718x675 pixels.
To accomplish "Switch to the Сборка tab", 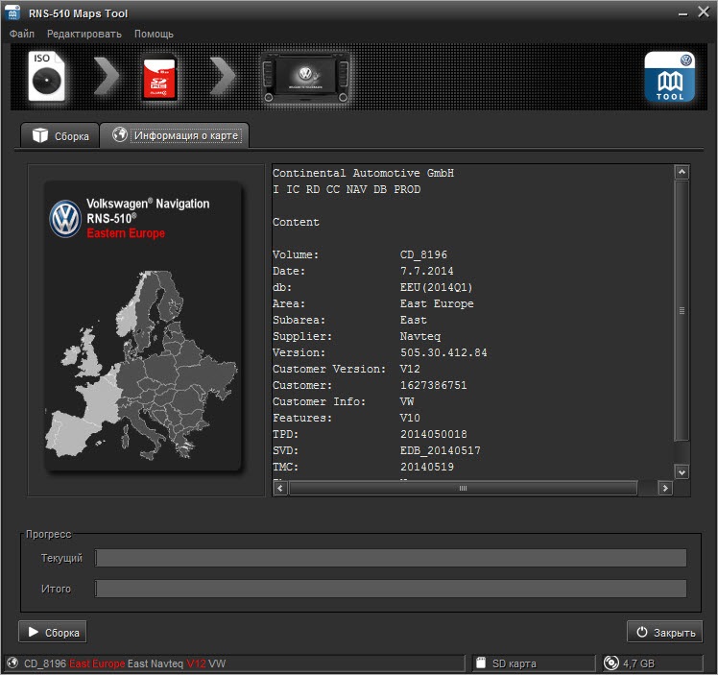I will coord(60,136).
